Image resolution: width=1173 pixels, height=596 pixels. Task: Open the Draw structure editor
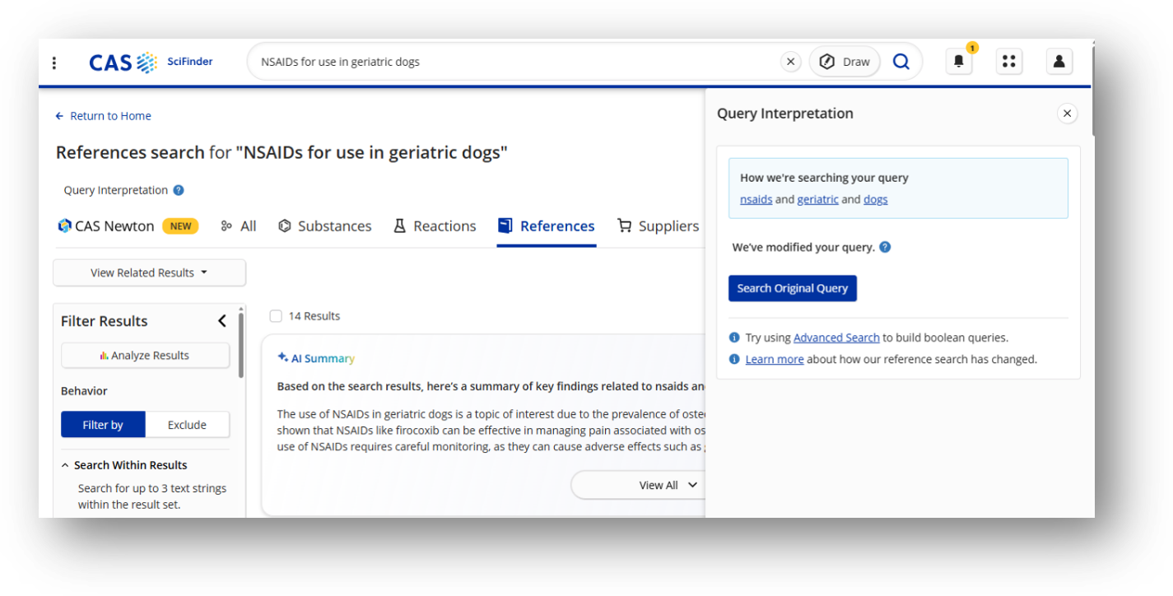(x=845, y=62)
